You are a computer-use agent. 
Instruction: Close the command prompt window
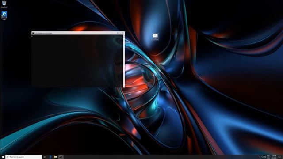[122, 33]
